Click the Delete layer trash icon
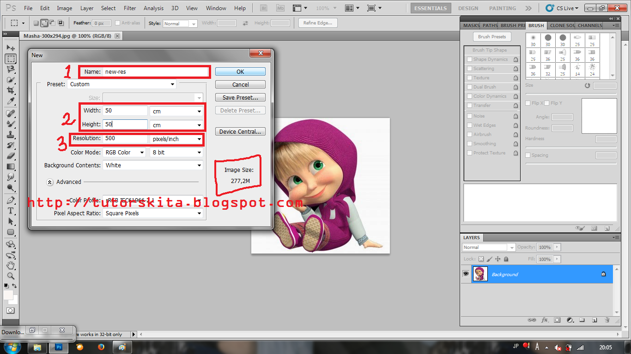Image resolution: width=631 pixels, height=354 pixels. (607, 319)
